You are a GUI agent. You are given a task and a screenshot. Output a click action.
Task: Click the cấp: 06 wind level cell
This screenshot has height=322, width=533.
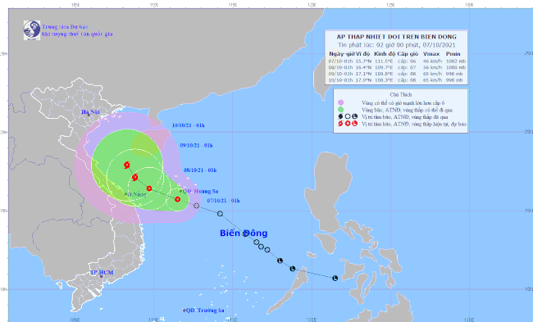point(407,61)
